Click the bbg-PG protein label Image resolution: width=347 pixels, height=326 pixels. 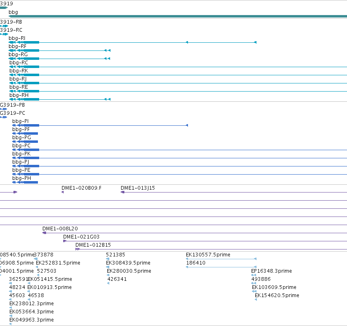[x=22, y=138]
